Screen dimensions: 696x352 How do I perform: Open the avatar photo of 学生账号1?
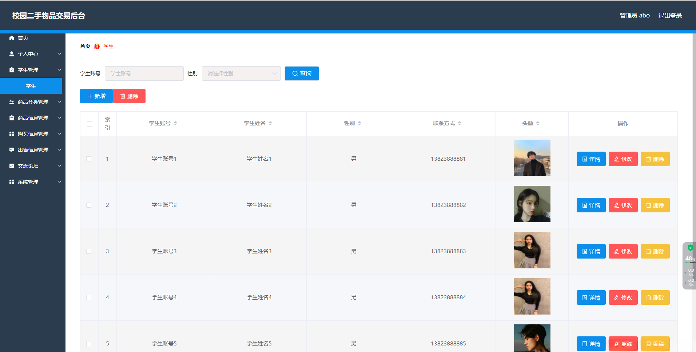(x=532, y=158)
